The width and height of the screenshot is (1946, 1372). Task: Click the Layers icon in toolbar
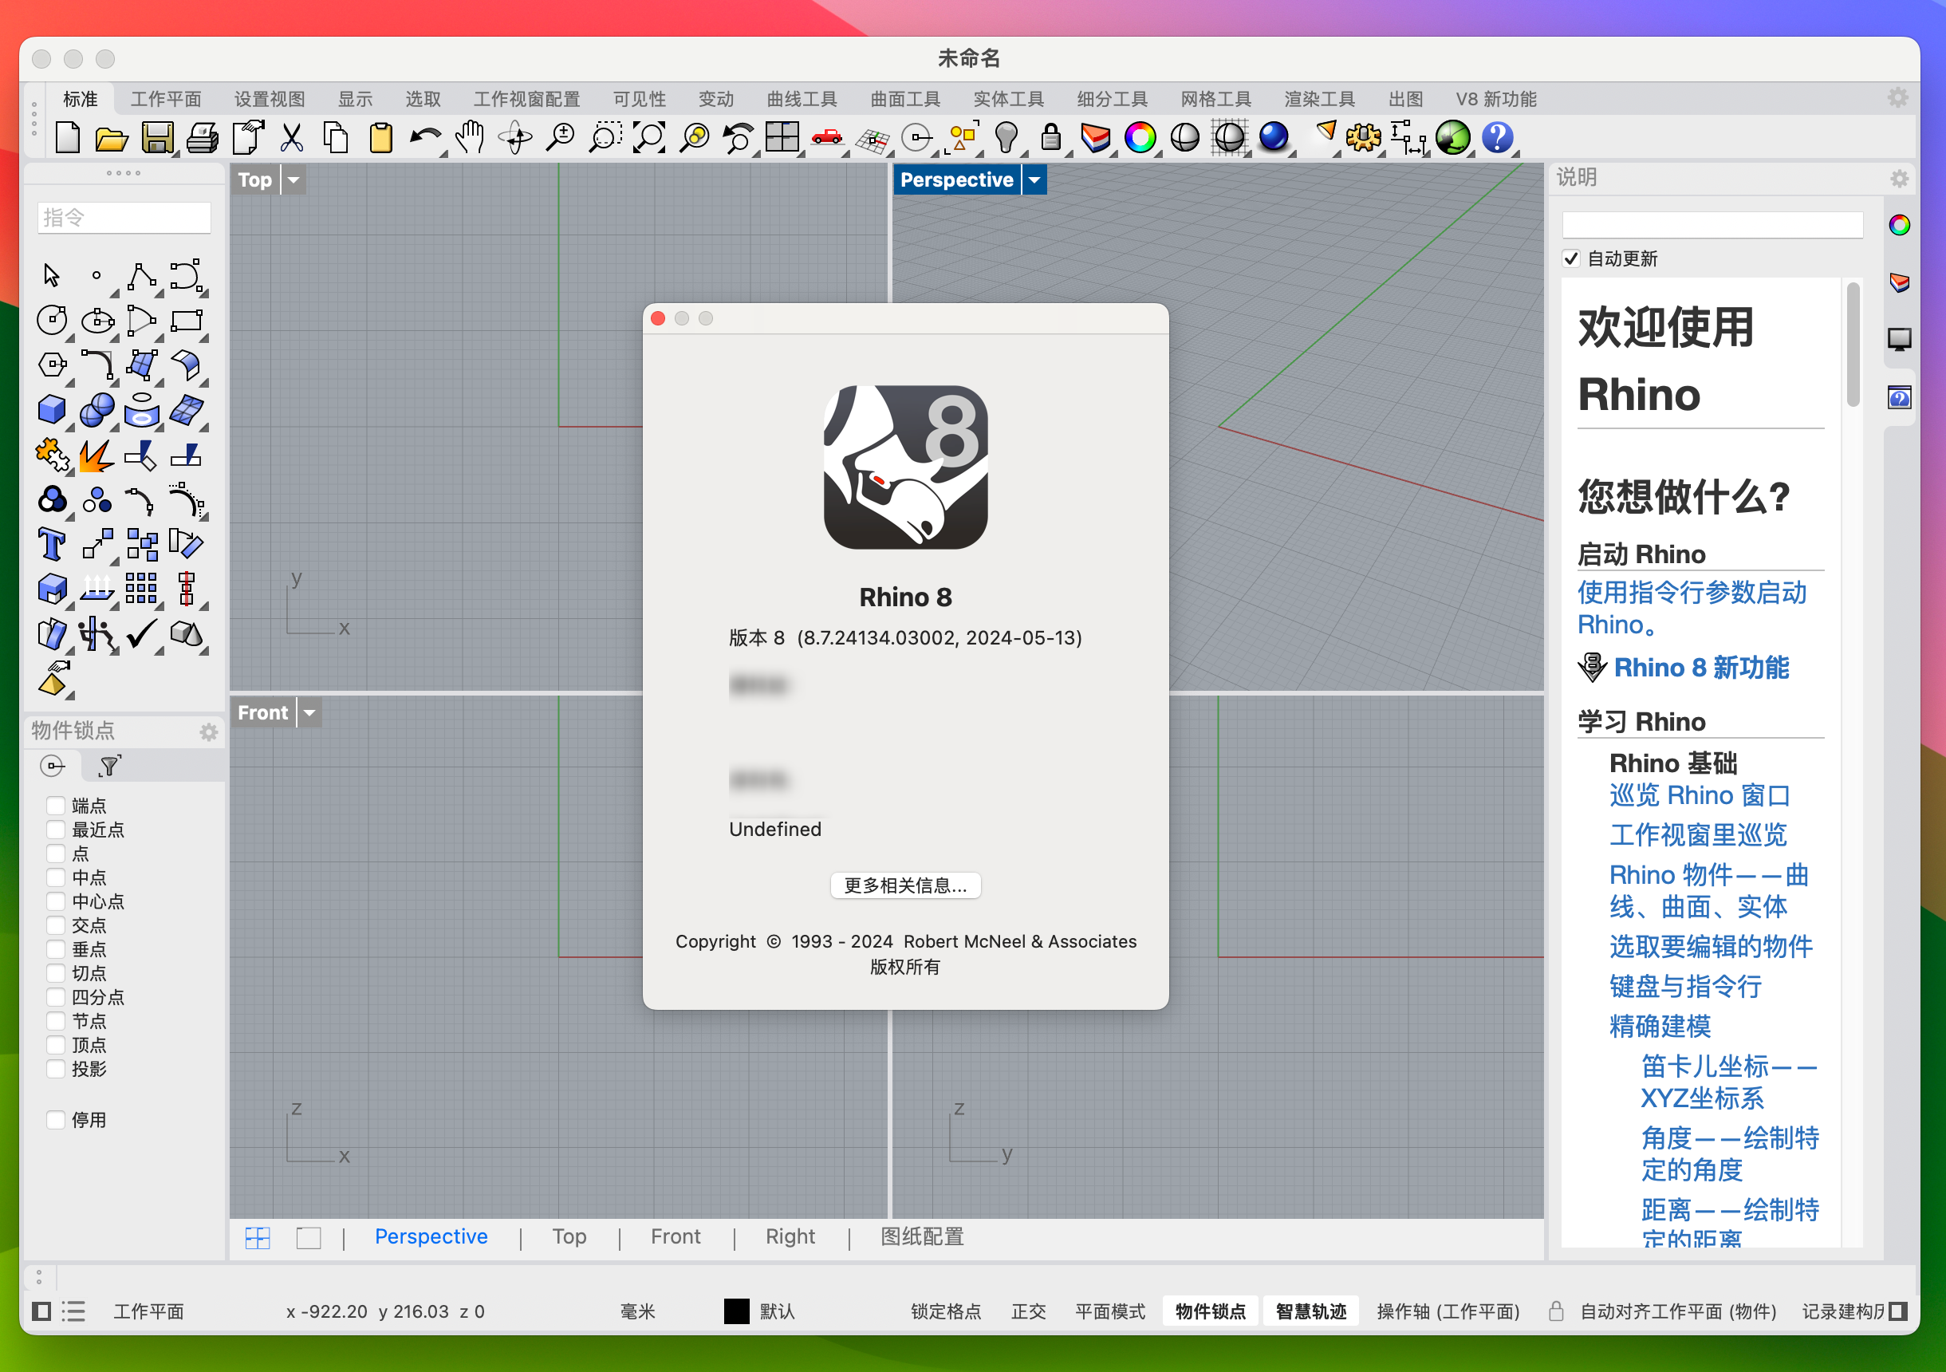(1096, 137)
